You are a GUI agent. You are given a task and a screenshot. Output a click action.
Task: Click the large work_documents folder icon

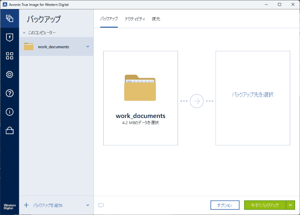coord(140,88)
